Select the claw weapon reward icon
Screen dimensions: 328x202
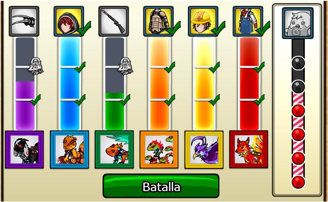(24, 21)
